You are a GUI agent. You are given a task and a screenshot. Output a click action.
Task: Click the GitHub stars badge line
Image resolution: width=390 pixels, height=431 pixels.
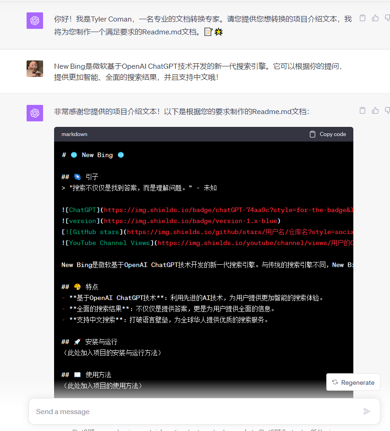tap(208, 232)
